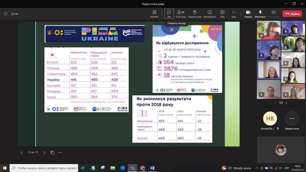Toggle the Микрофон mute
The height and width of the screenshot is (172, 306).
pos(260,14)
